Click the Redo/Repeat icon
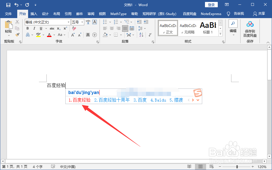272x170 pixels. tap(27, 5)
